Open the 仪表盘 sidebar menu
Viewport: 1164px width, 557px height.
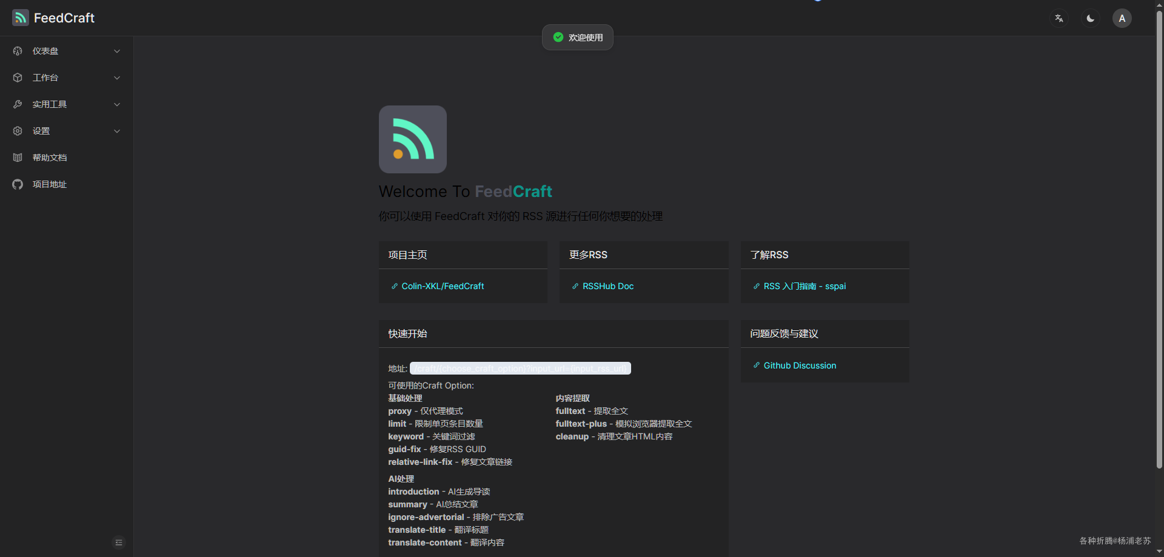(x=67, y=51)
